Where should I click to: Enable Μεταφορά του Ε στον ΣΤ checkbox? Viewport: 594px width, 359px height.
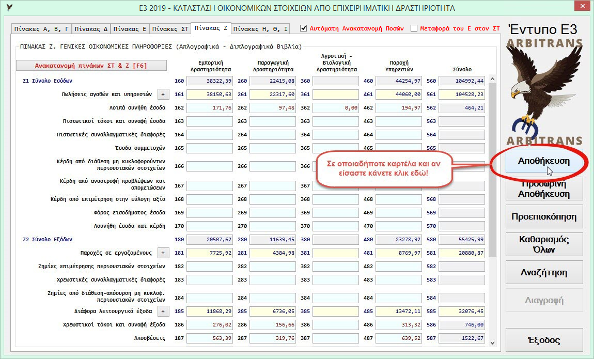(x=414, y=28)
